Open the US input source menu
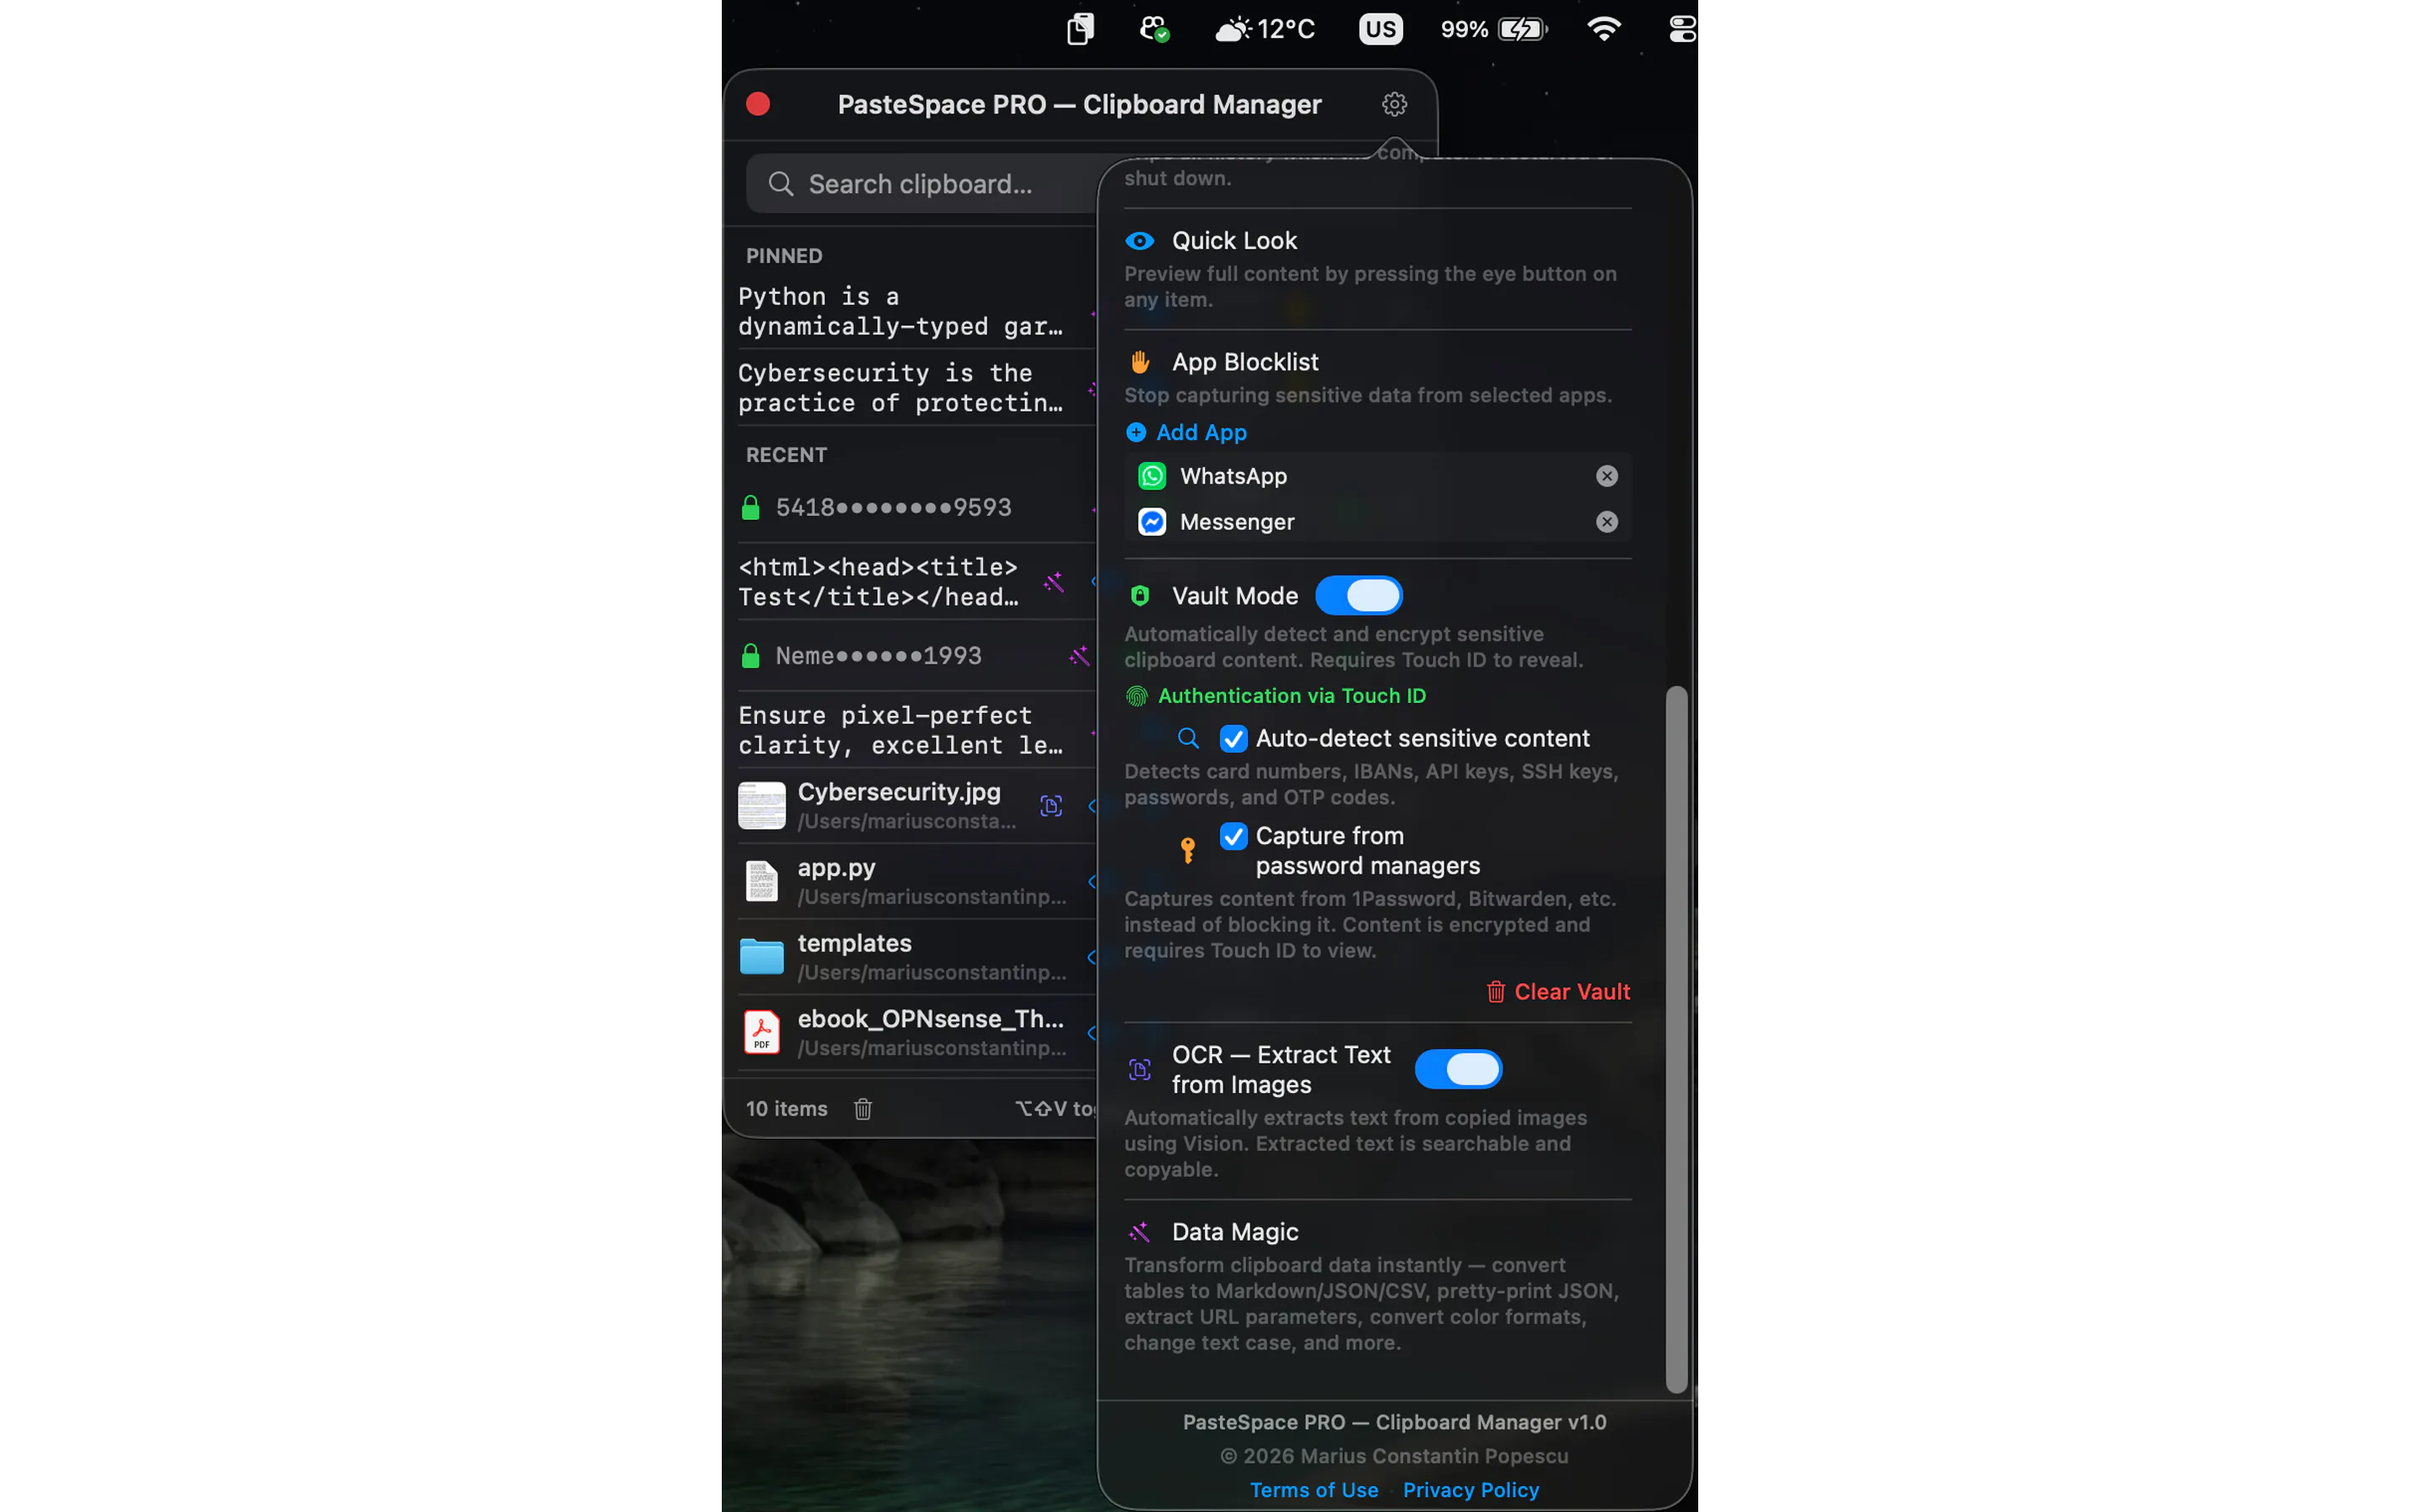The image size is (2420, 1512). [1380, 29]
